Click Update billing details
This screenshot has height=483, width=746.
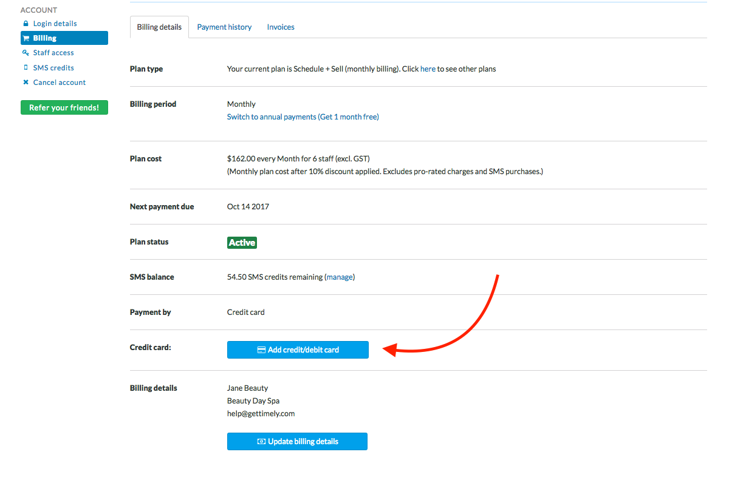point(297,441)
